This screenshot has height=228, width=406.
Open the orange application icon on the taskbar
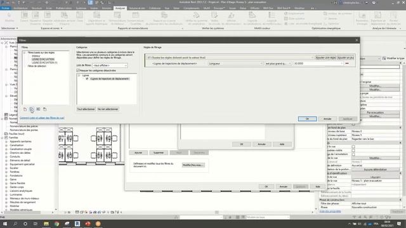pyautogui.click(x=98, y=224)
